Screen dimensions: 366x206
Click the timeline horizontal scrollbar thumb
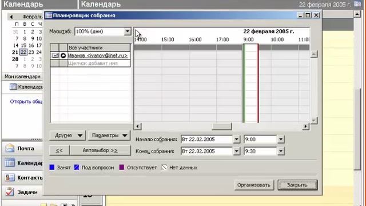[x=221, y=126]
